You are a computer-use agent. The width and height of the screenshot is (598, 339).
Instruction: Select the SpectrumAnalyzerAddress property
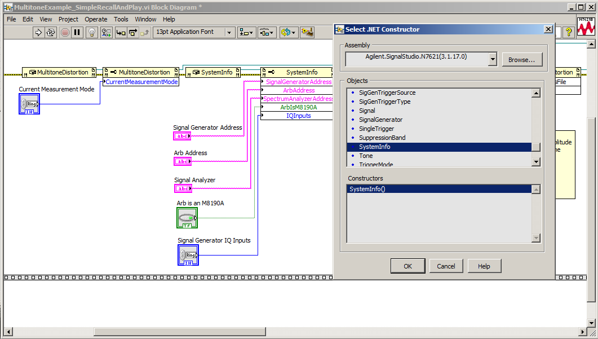point(296,99)
